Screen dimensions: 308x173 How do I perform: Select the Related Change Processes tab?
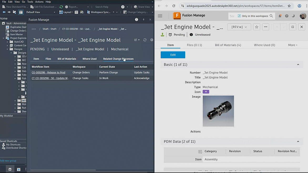point(118,59)
